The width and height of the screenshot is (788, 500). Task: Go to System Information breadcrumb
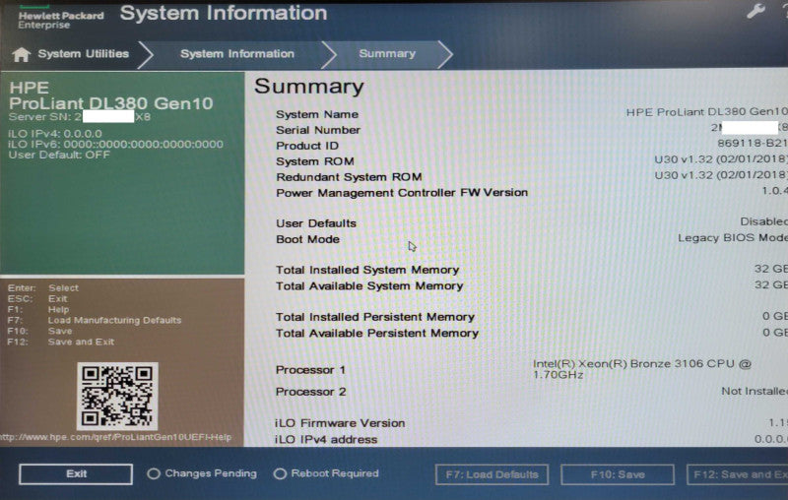click(237, 54)
